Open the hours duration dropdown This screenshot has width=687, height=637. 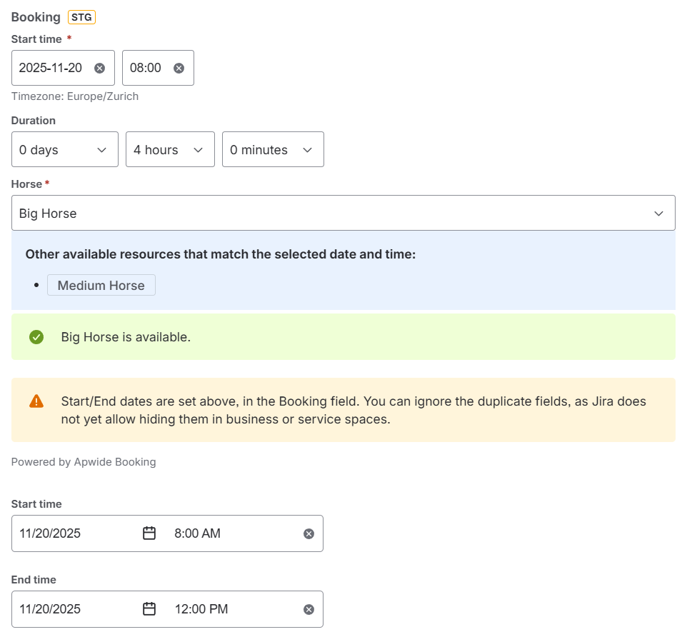(x=170, y=150)
